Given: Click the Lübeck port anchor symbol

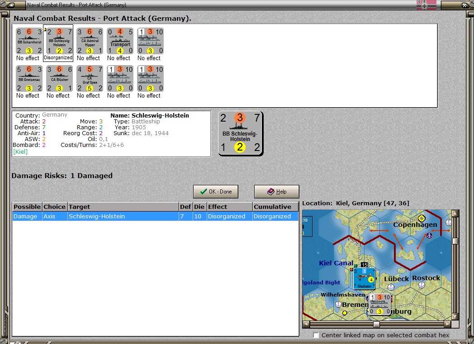Looking at the screenshot, I should pos(391,287).
